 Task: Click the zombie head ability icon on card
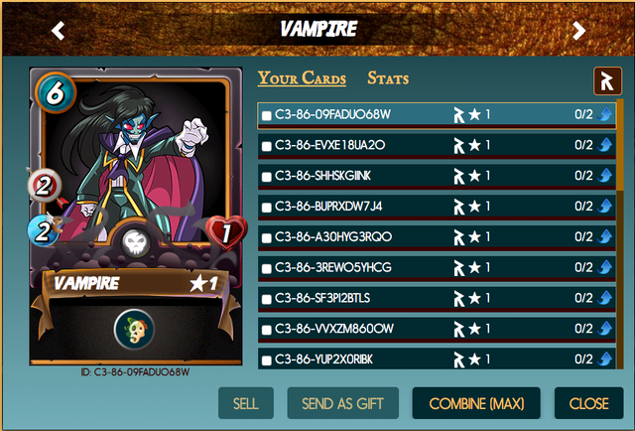(x=135, y=330)
